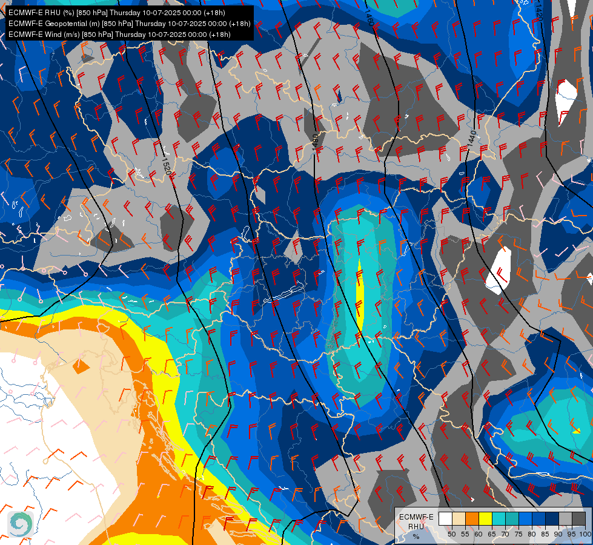Click the legend value 100
The height and width of the screenshot is (545, 593).
click(586, 534)
